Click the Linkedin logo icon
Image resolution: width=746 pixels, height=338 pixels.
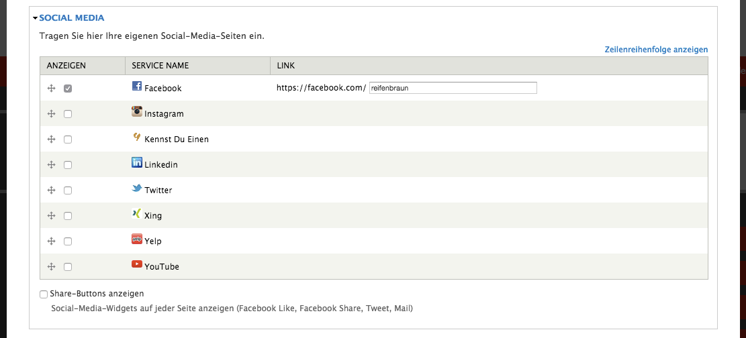pyautogui.click(x=137, y=163)
